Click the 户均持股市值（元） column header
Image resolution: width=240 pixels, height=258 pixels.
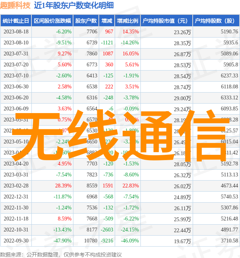click(166, 21)
